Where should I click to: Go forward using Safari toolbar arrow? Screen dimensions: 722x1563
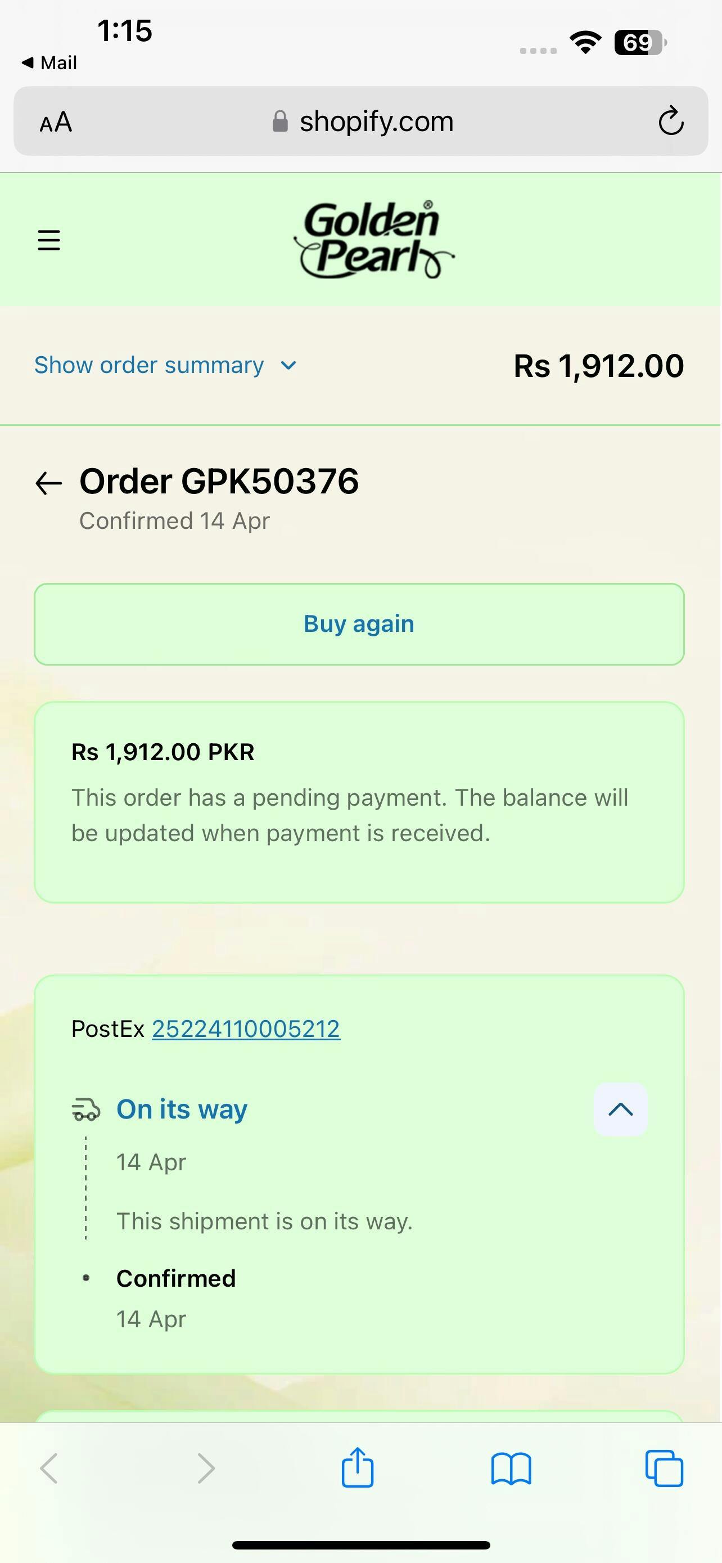click(206, 1469)
